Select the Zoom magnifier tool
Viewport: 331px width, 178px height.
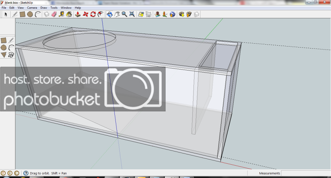[x=124, y=14]
